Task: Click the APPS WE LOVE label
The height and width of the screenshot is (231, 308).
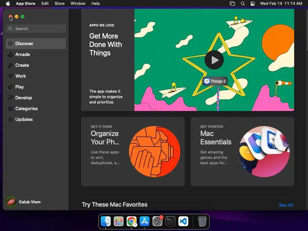Action: (x=102, y=25)
